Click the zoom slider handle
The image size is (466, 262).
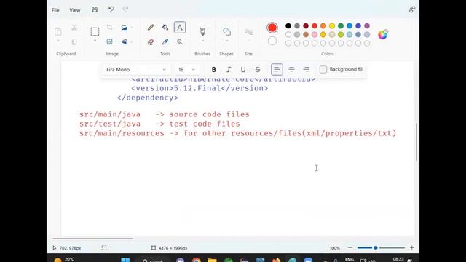click(x=376, y=247)
